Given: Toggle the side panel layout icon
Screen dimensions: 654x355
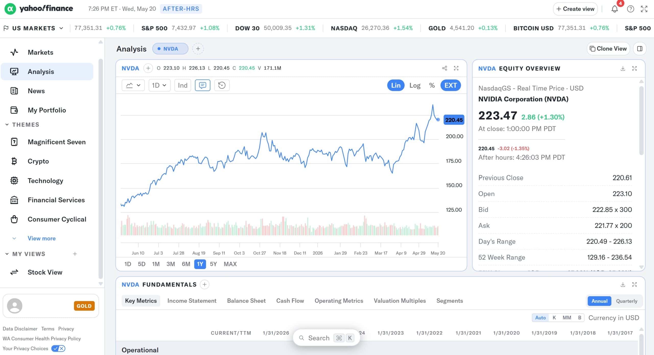Looking at the screenshot, I should [x=640, y=49].
